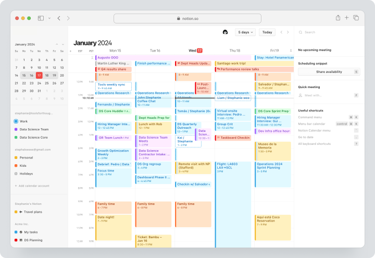Open a new tab with plus icon
Image resolution: width=375 pixels, height=258 pixels.
[x=346, y=18]
